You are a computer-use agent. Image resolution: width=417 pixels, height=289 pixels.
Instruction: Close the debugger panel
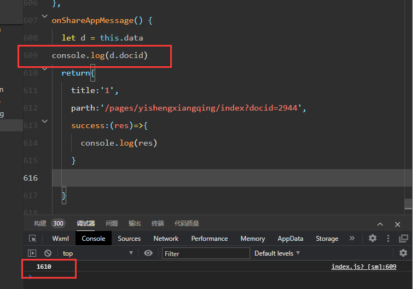(x=397, y=224)
